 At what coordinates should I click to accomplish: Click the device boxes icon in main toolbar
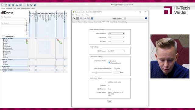click(20, 5)
